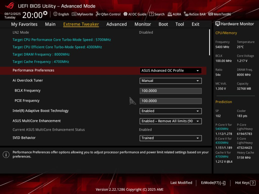The width and height of the screenshot is (259, 194).
Task: Click the Search label in toolbar
Action: pos(159,14)
